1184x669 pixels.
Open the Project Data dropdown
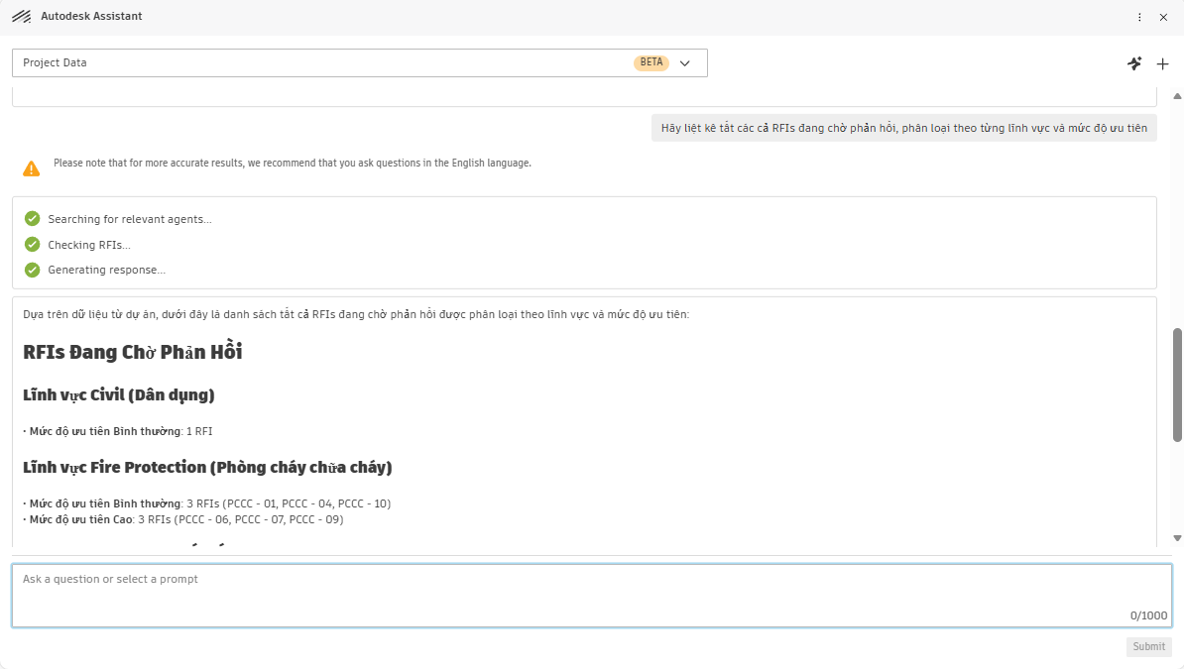tap(359, 62)
